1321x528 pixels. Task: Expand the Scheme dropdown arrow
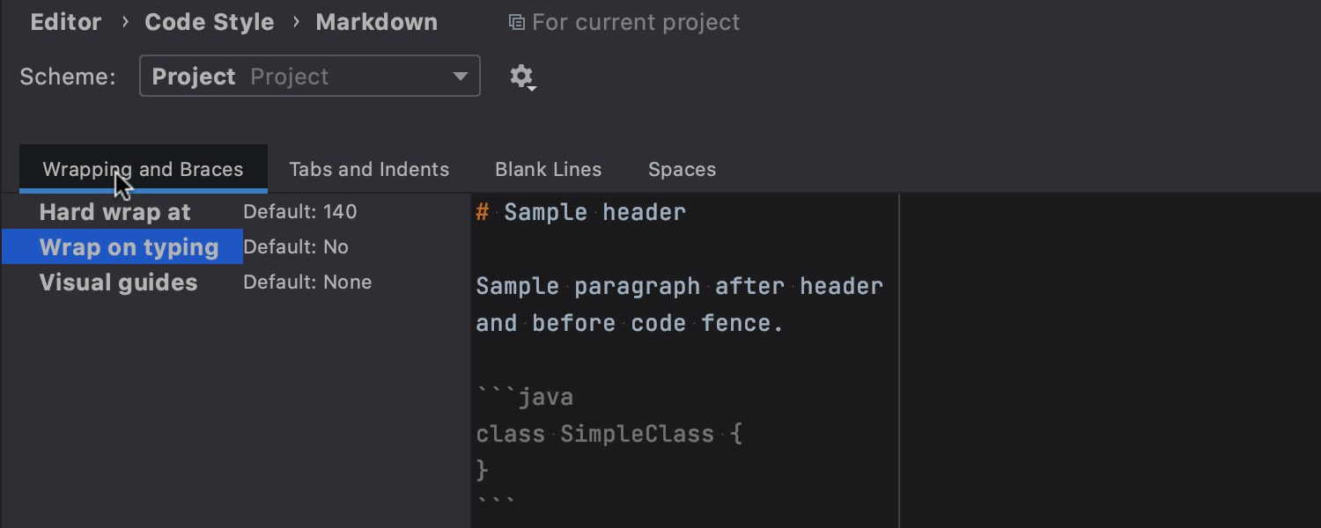coord(460,77)
